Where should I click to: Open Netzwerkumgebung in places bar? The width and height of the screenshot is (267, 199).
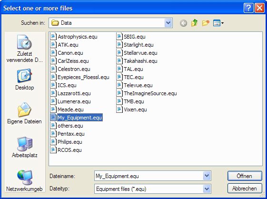24,180
